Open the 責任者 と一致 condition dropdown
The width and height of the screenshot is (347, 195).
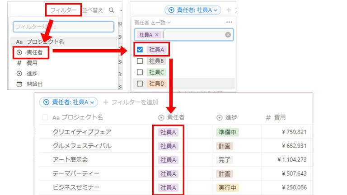point(153,23)
